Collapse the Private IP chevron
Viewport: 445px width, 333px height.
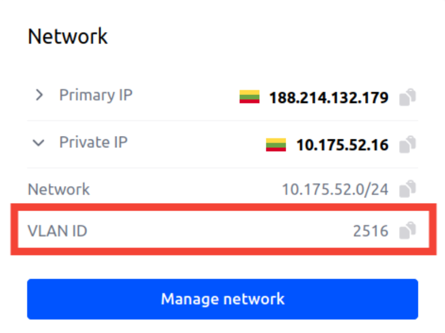click(x=39, y=143)
